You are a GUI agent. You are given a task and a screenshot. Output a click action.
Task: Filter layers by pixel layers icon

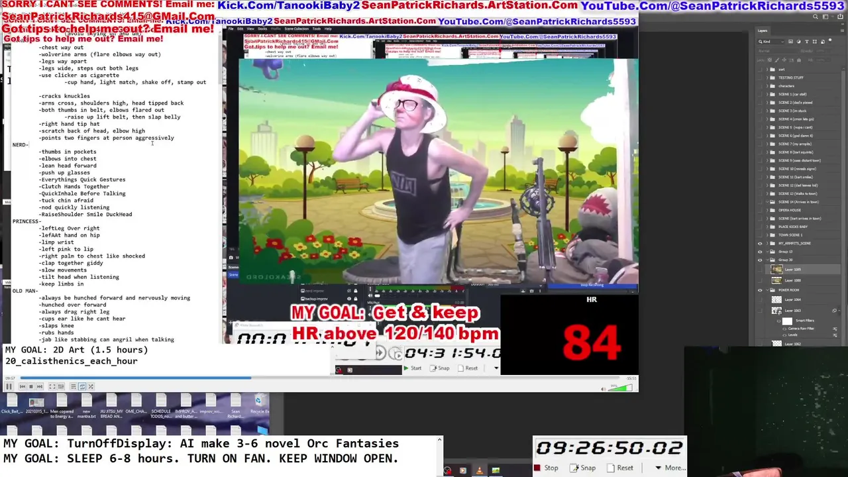point(790,42)
